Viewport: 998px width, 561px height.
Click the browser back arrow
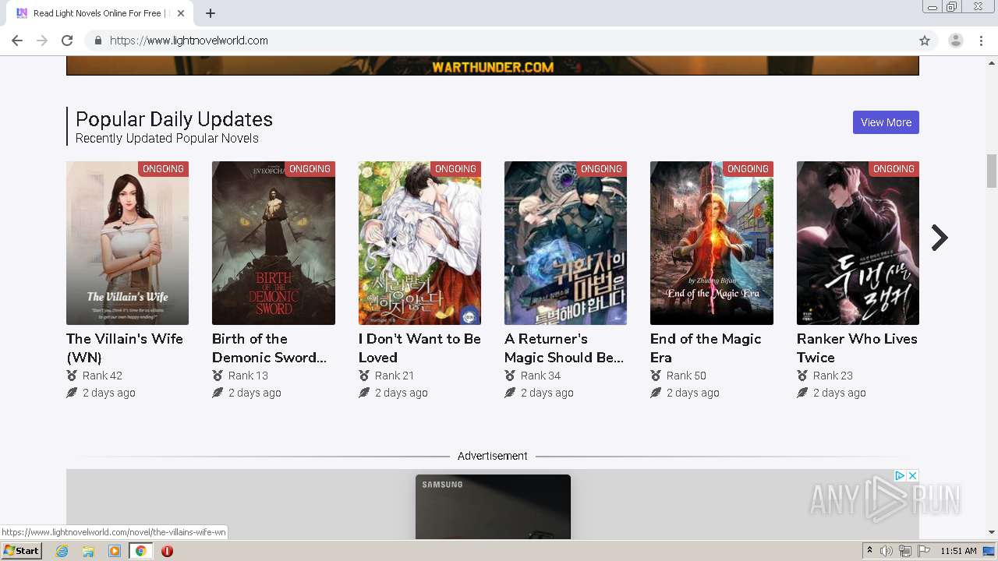coord(17,41)
